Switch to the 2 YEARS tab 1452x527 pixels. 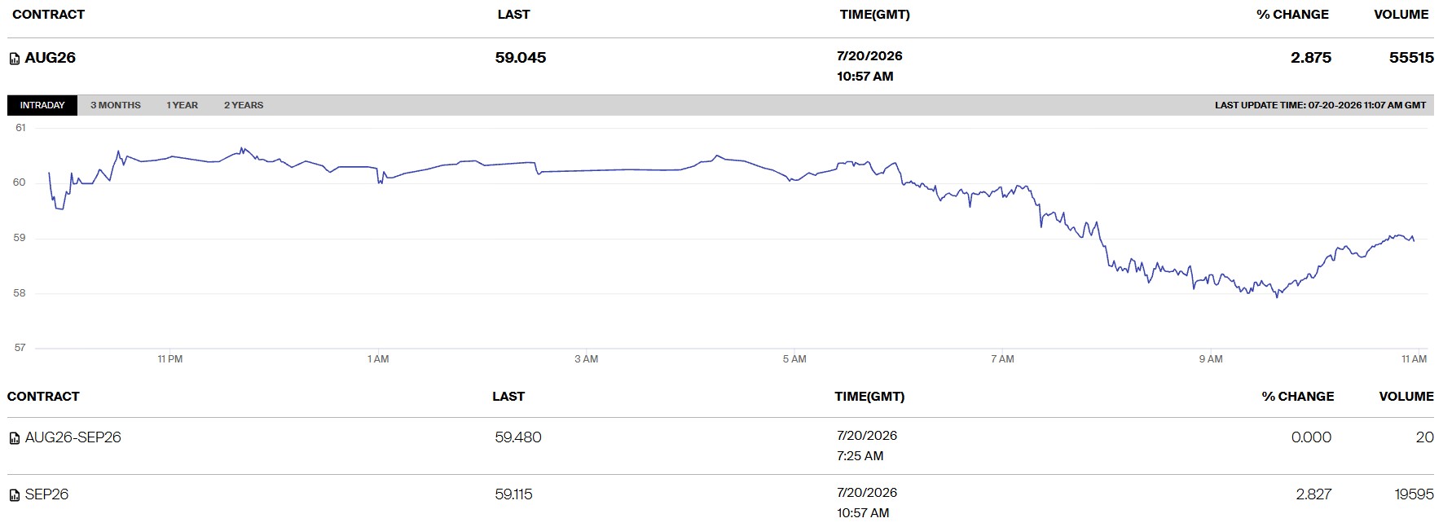(244, 105)
